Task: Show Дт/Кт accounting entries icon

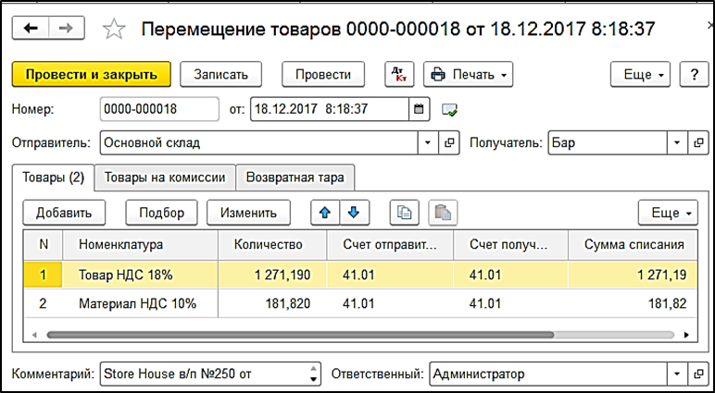Action: (399, 74)
